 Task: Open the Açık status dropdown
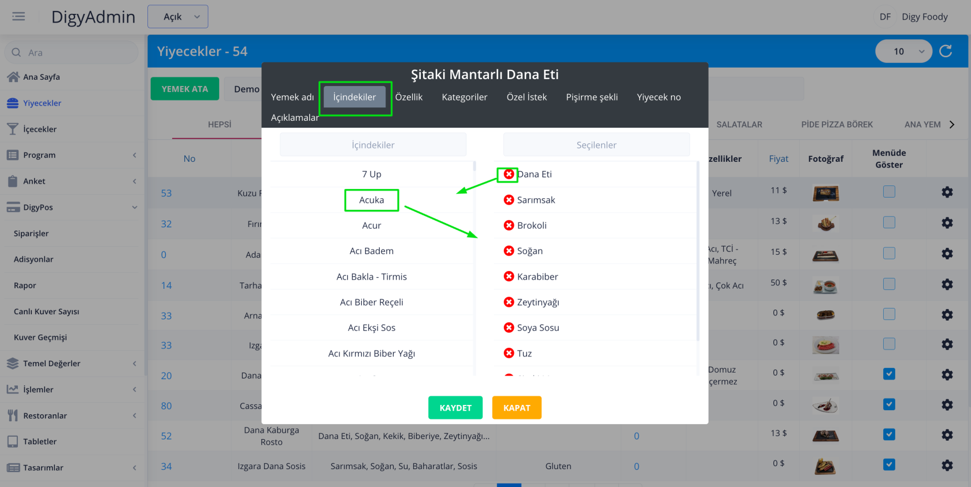point(178,17)
